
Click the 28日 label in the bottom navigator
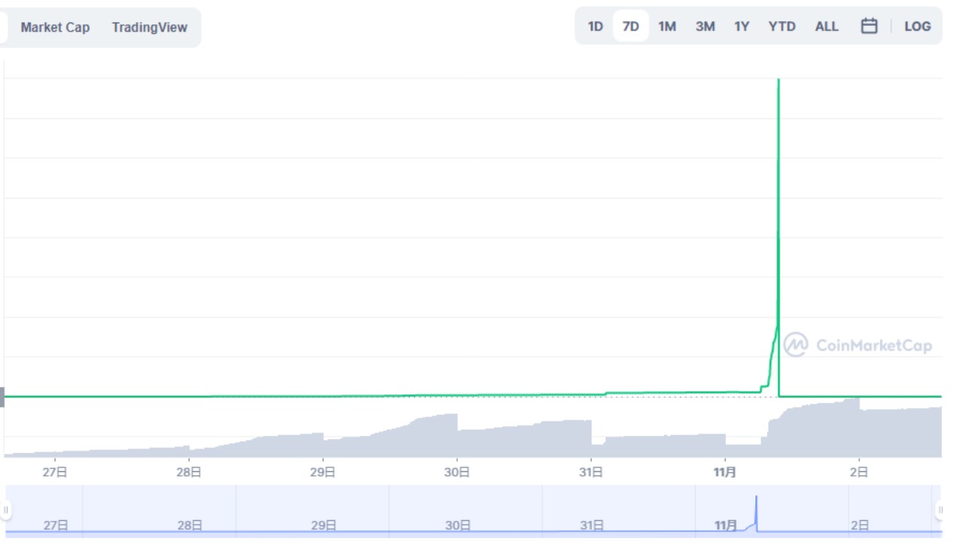(190, 525)
